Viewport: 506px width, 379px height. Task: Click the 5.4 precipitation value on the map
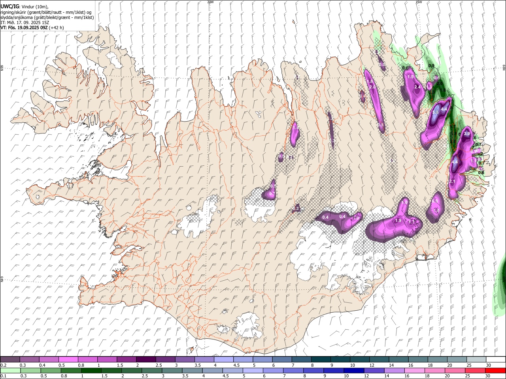pos(436,113)
